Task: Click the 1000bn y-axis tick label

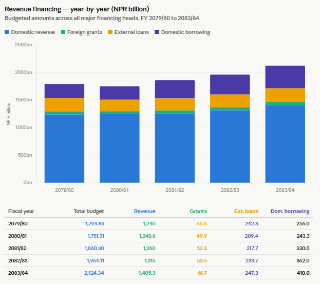Action: pyautogui.click(x=24, y=128)
